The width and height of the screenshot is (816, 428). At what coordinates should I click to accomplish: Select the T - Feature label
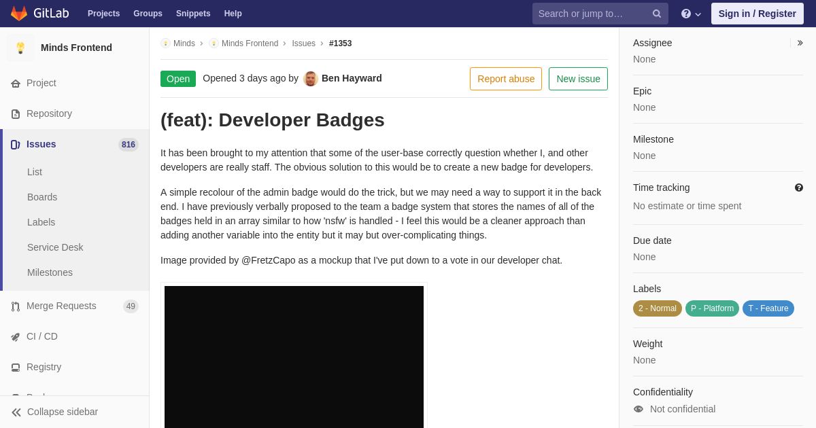coord(768,308)
